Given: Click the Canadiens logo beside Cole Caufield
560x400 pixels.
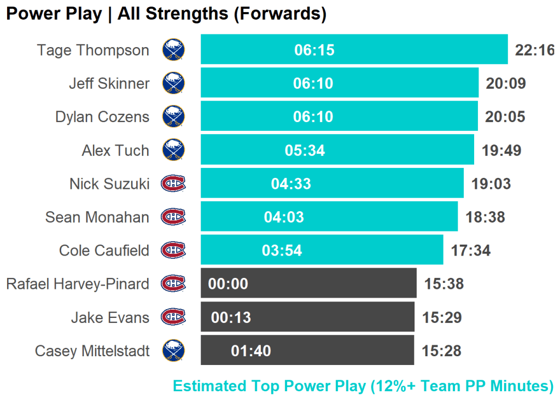Looking at the screenshot, I should tap(173, 250).
